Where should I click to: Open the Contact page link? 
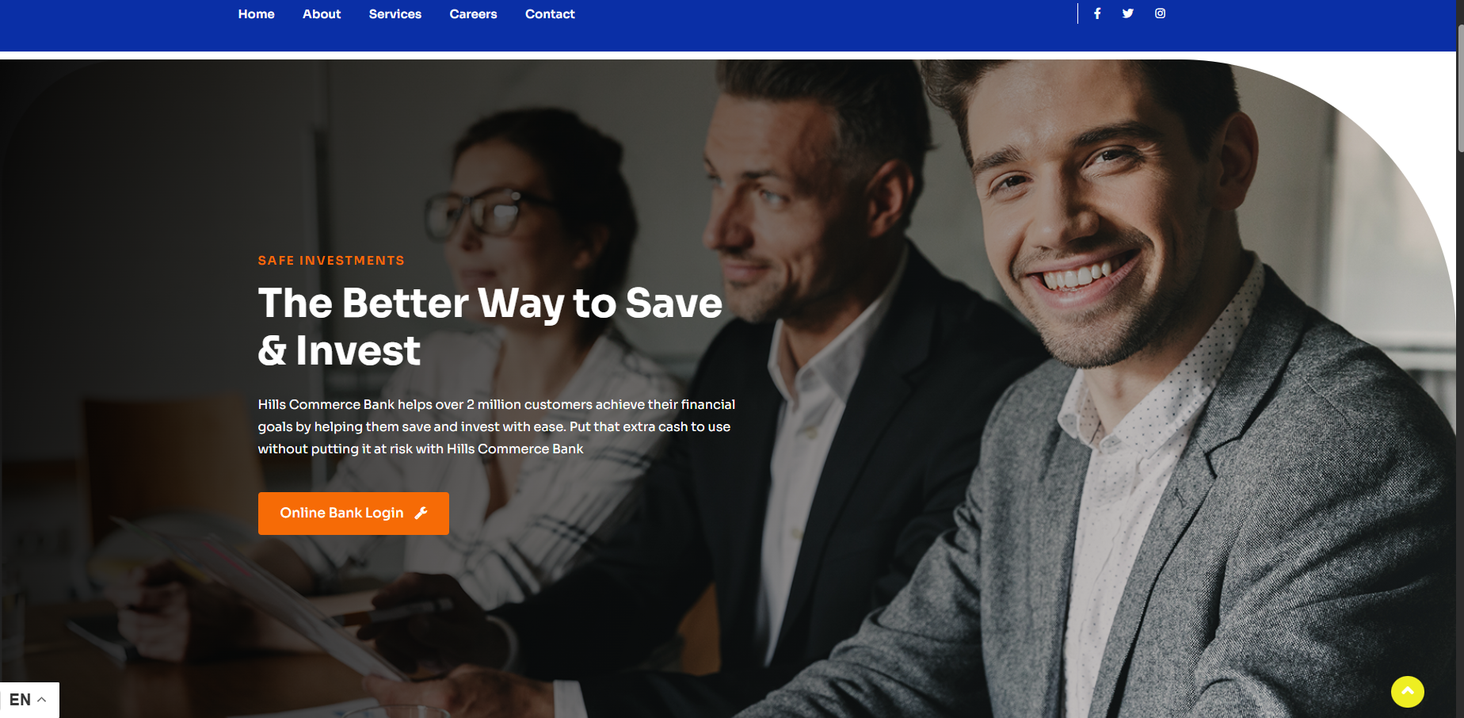click(x=550, y=14)
